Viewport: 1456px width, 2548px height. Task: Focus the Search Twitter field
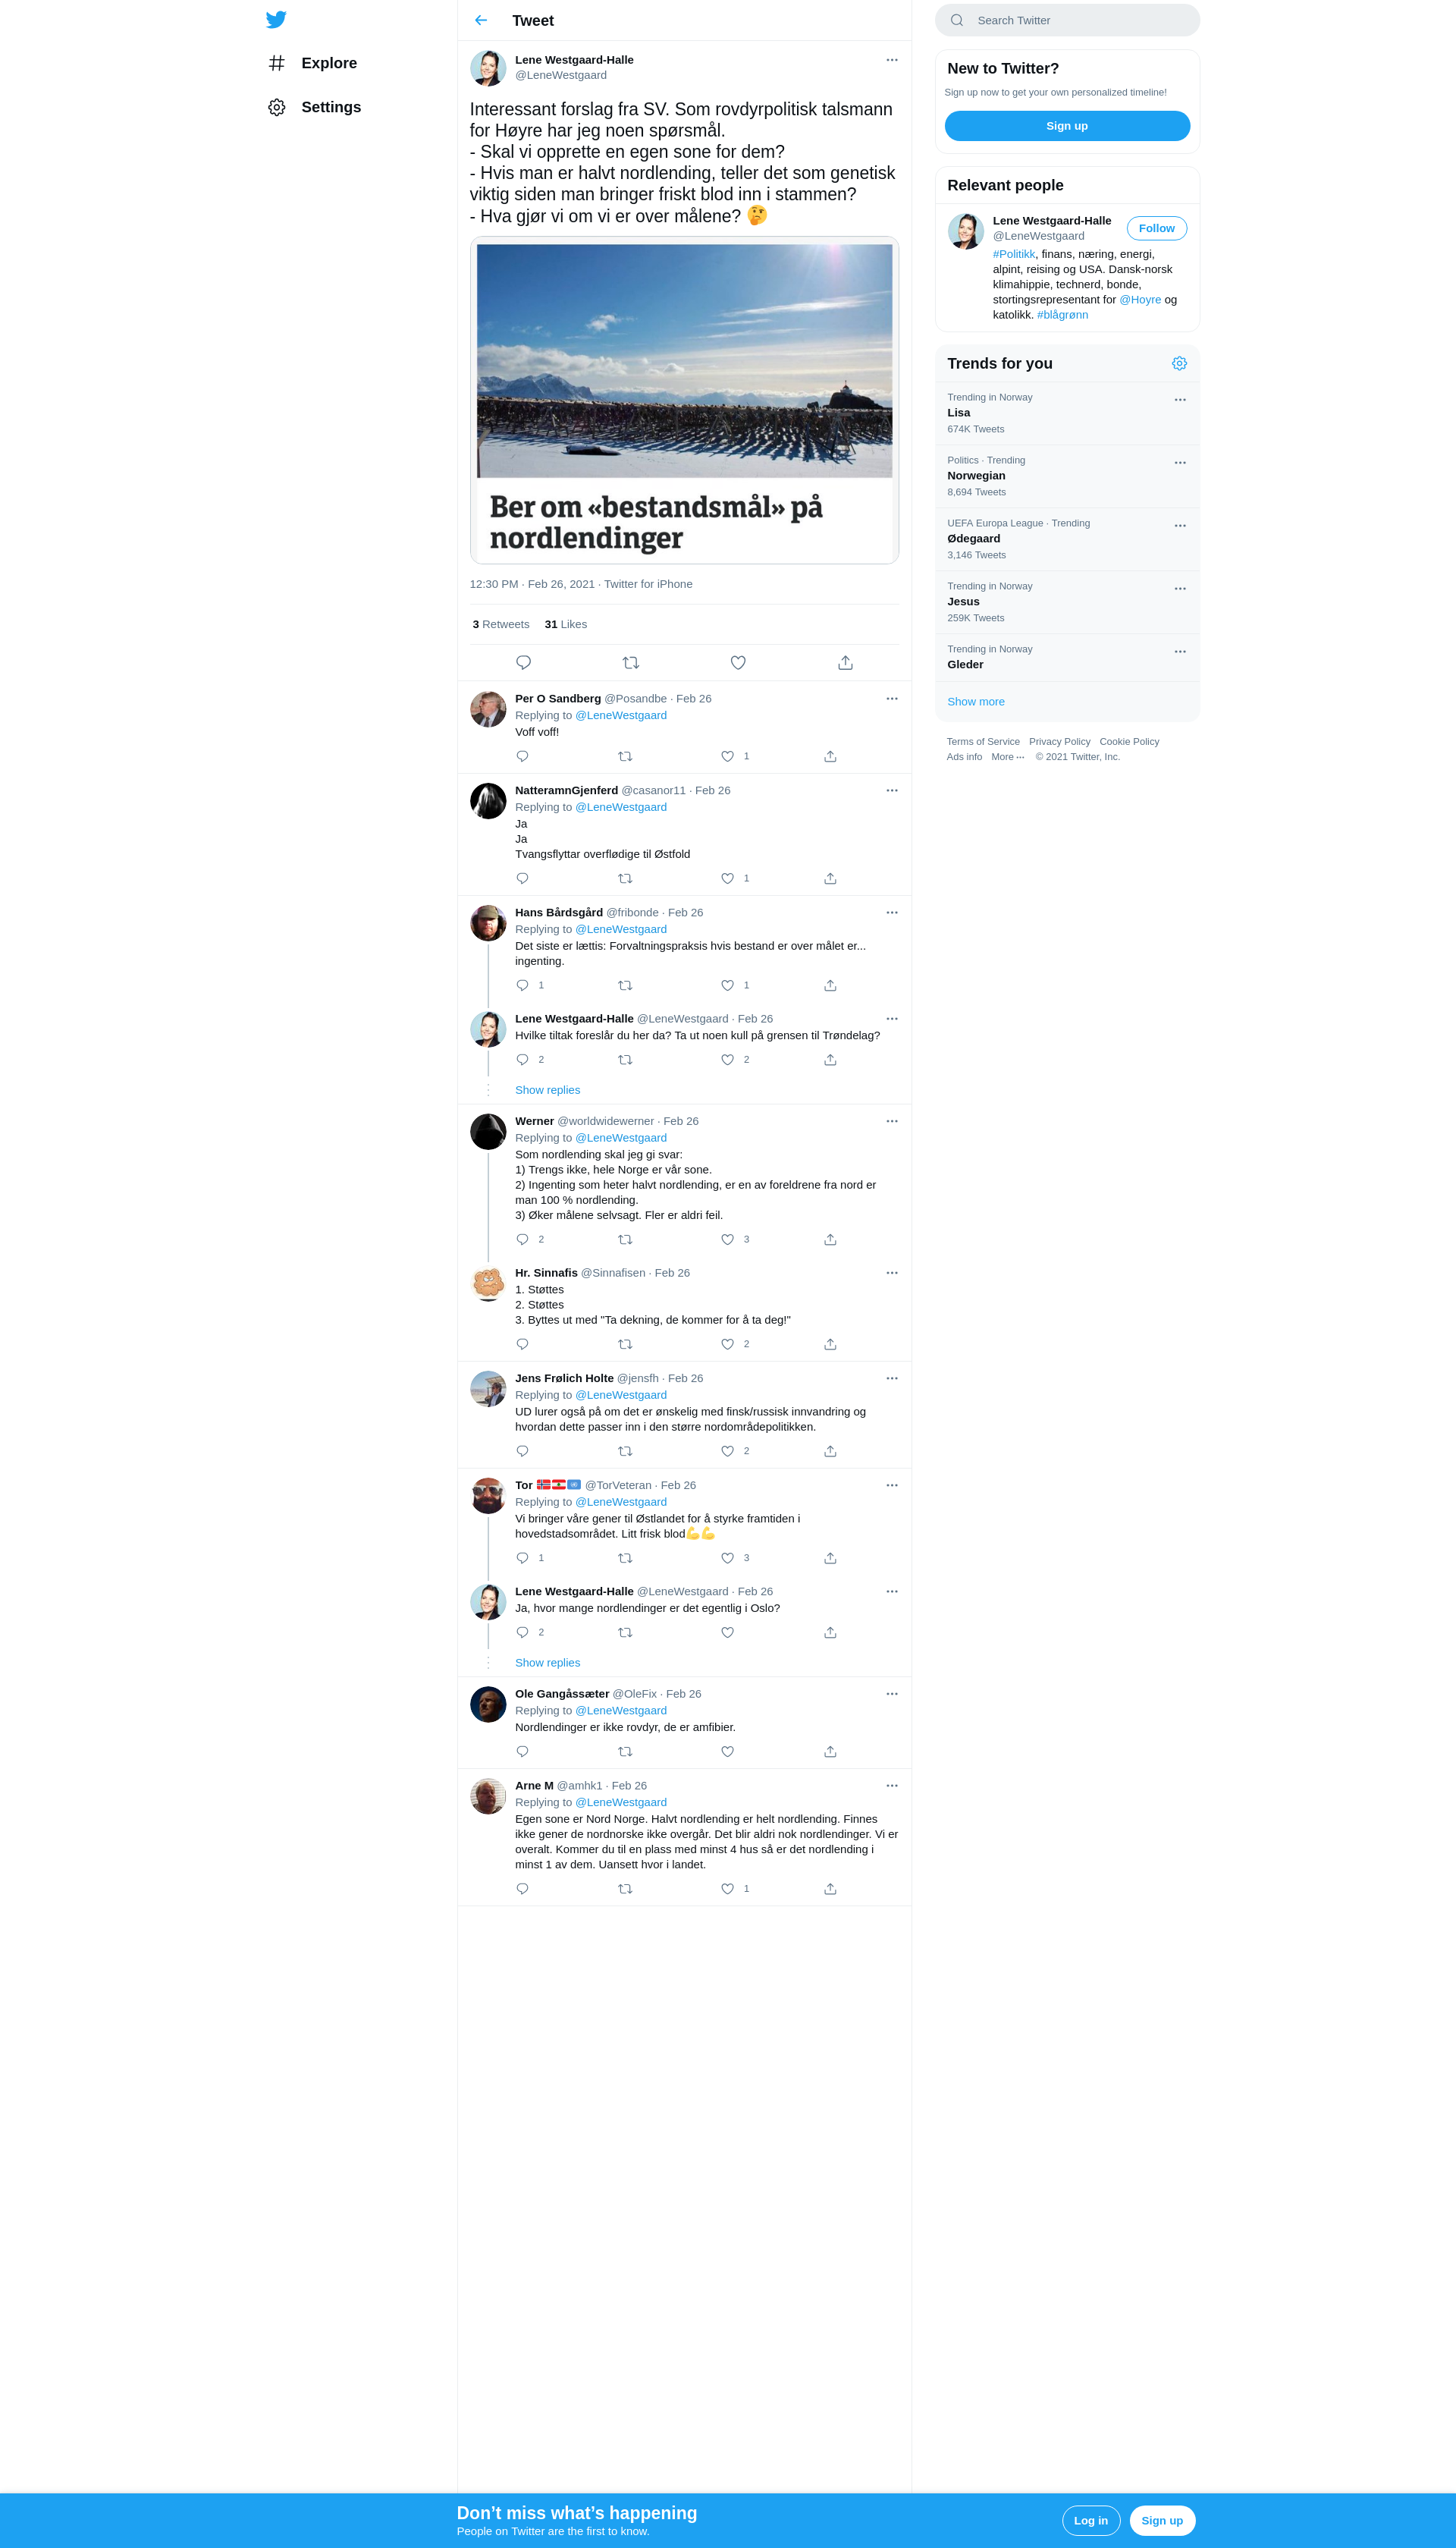pos(1067,20)
